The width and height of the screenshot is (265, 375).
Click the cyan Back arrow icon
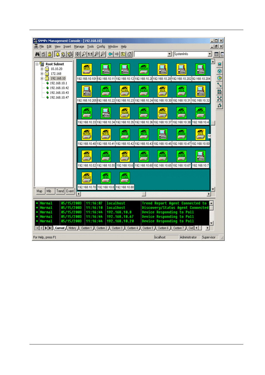tap(110, 54)
